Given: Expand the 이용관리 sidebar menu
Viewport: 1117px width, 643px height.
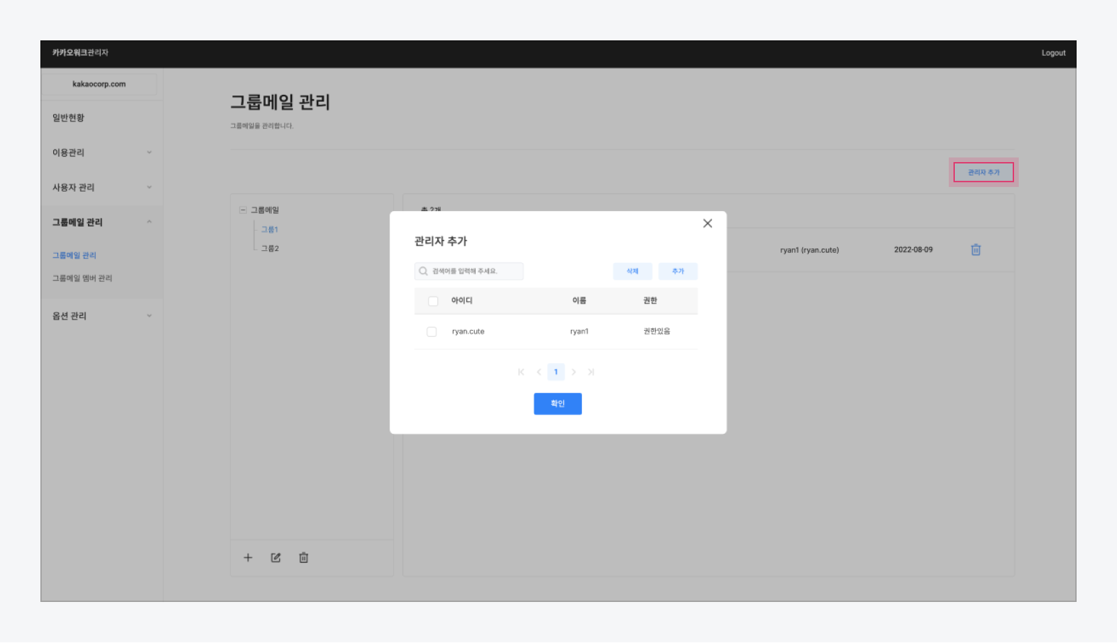Looking at the screenshot, I should click(x=101, y=153).
